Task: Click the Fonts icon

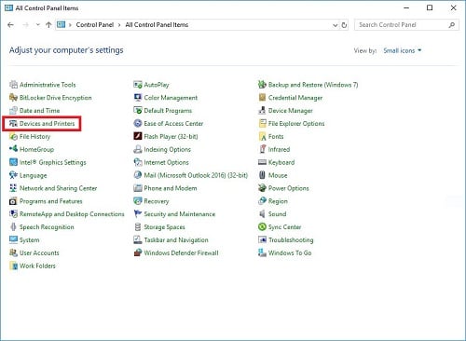Action: [x=262, y=136]
